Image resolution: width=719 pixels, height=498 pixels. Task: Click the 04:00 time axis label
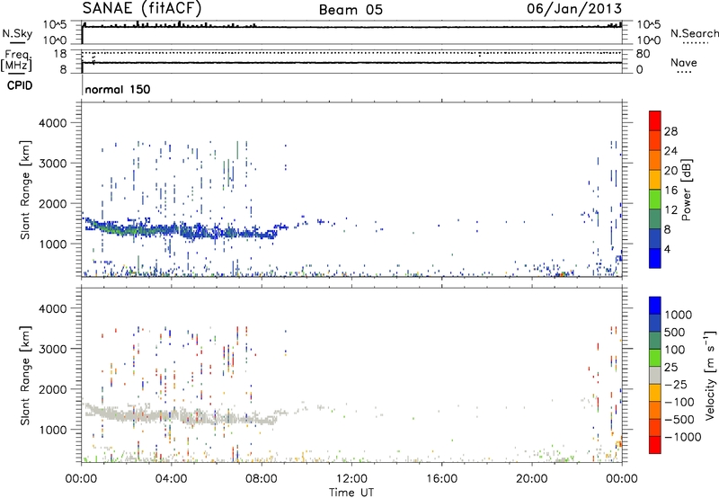[172, 479]
